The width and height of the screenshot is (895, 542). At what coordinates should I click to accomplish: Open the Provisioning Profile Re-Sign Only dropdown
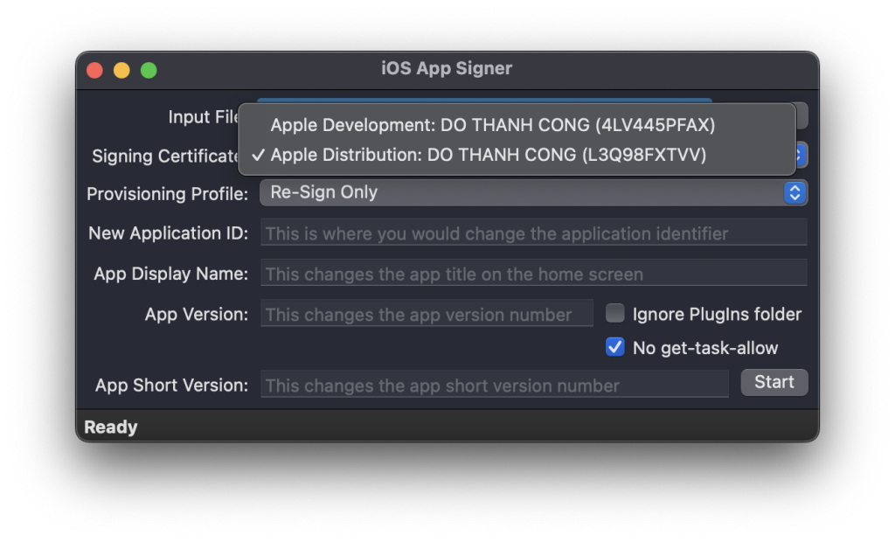pos(533,193)
